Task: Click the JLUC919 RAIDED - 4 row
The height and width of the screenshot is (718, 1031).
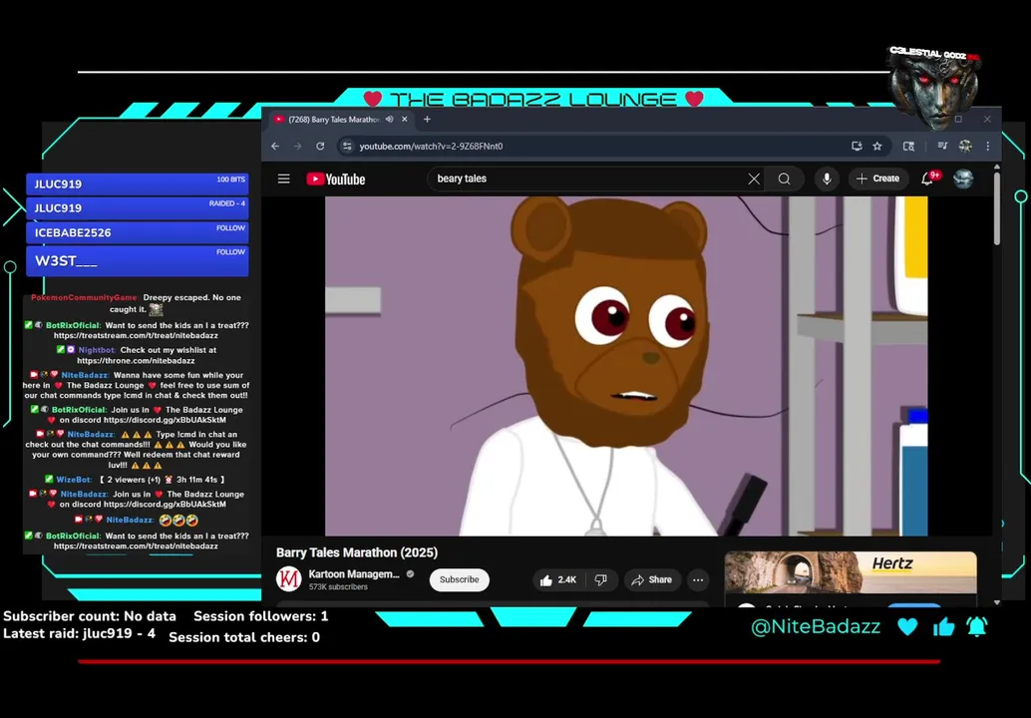Action: pos(138,207)
